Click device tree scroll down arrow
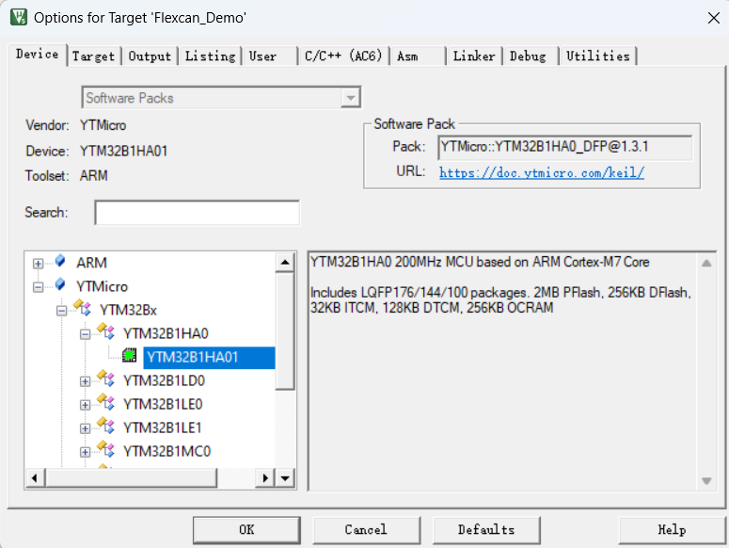The height and width of the screenshot is (548, 729). 285,477
